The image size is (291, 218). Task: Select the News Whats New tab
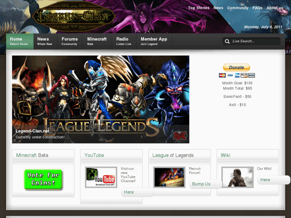coord(46,41)
